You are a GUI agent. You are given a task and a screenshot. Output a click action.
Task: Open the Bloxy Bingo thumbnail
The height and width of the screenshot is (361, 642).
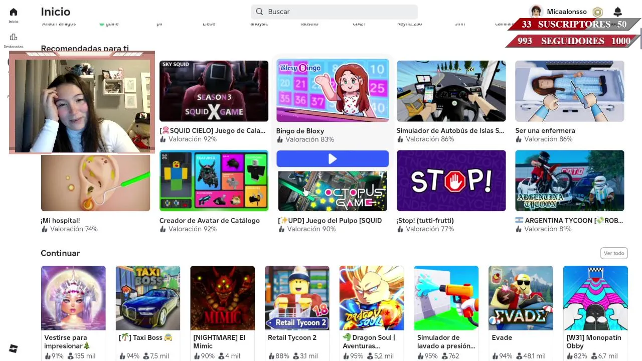pos(333,91)
